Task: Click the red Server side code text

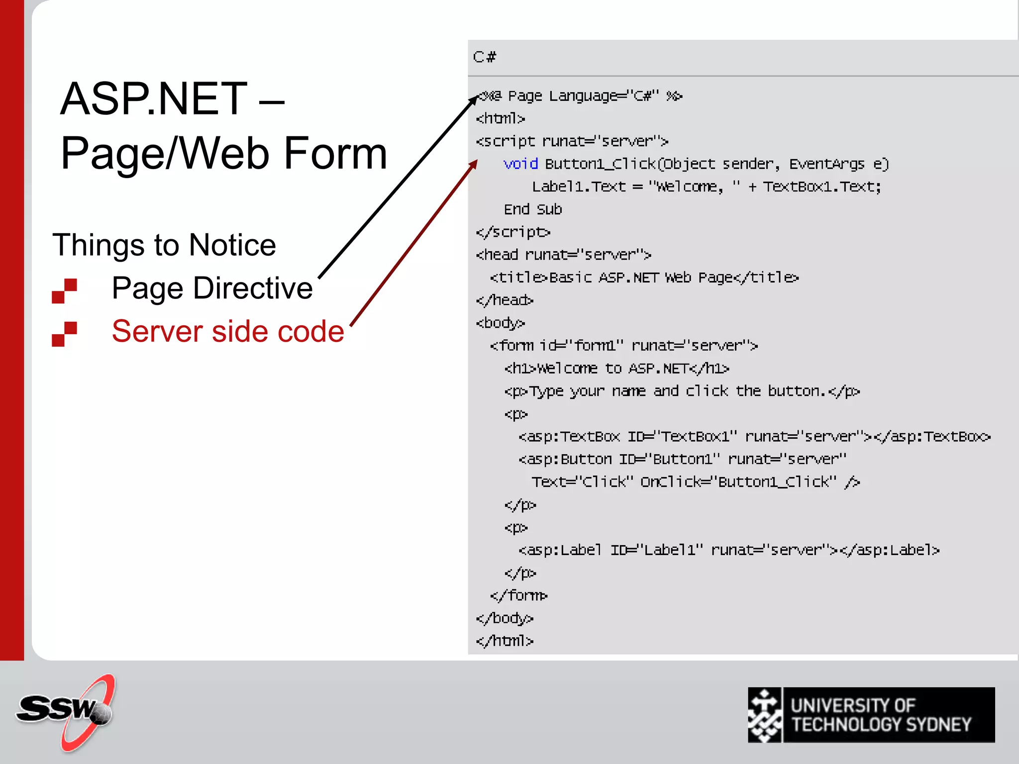Action: coord(228,331)
